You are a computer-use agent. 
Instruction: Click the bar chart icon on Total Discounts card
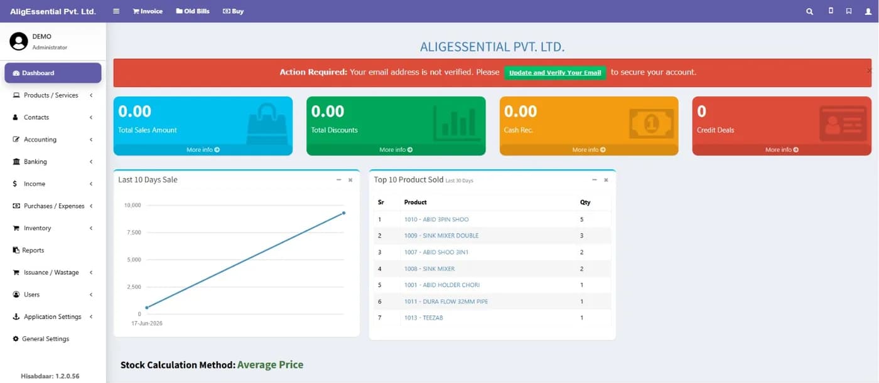click(x=457, y=123)
